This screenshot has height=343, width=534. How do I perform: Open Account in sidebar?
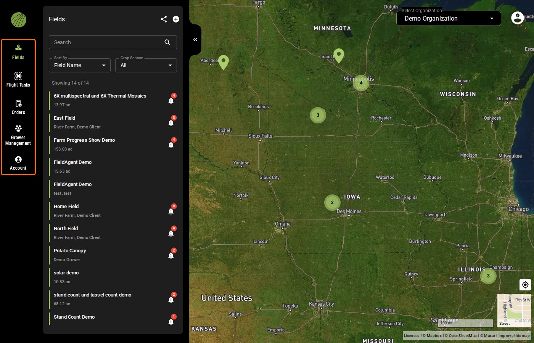18,163
